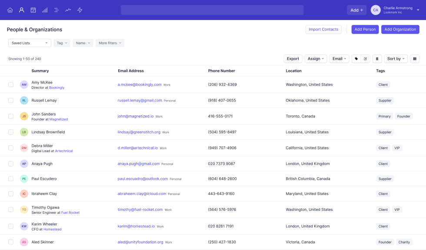Screen dimensions: 426x250
Task: Select the checkbox for Amy McKee
Action: (11, 84)
